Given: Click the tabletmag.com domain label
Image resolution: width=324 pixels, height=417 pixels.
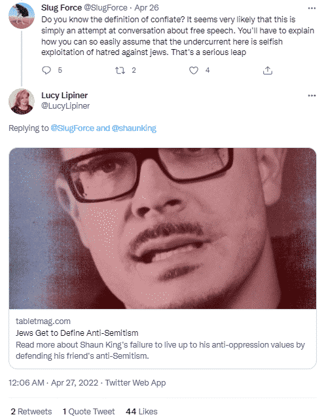Looking at the screenshot, I should pos(43,321).
